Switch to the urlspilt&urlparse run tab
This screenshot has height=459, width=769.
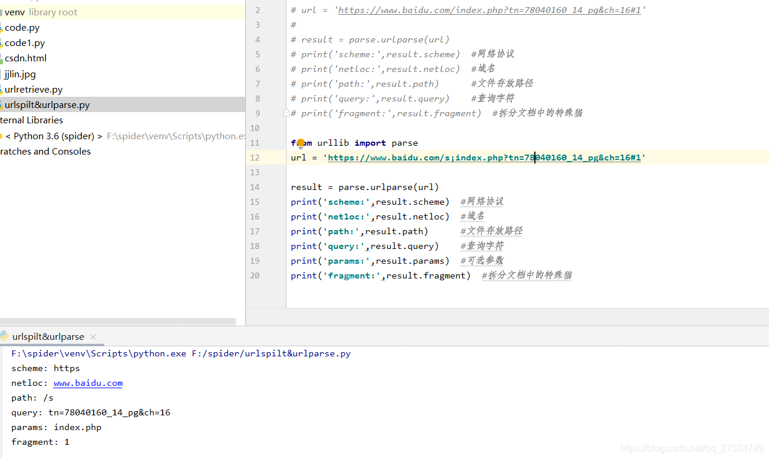pyautogui.click(x=50, y=336)
